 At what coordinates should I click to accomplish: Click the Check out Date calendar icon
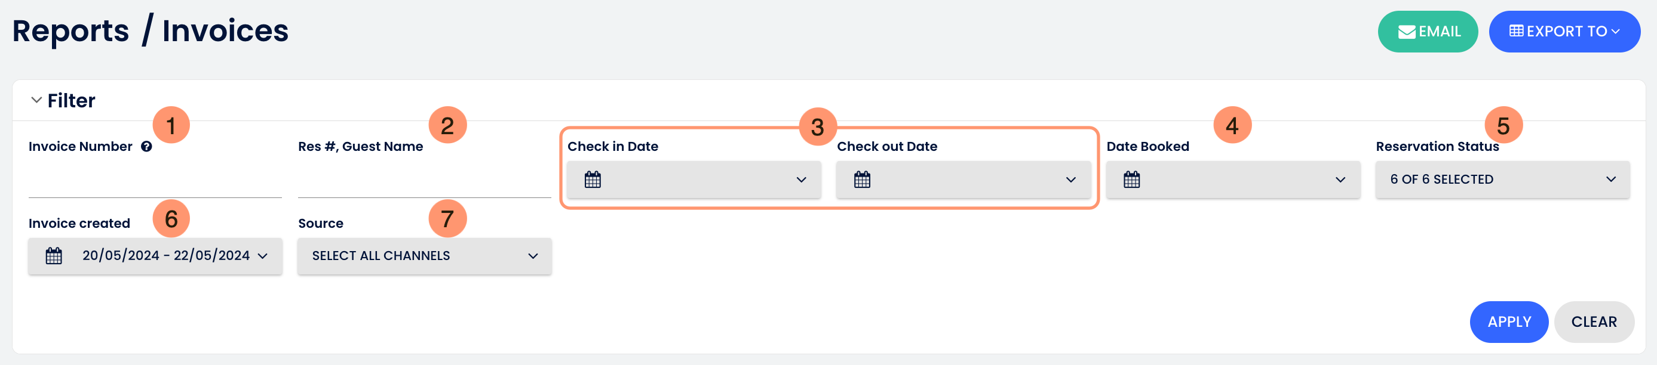[862, 180]
